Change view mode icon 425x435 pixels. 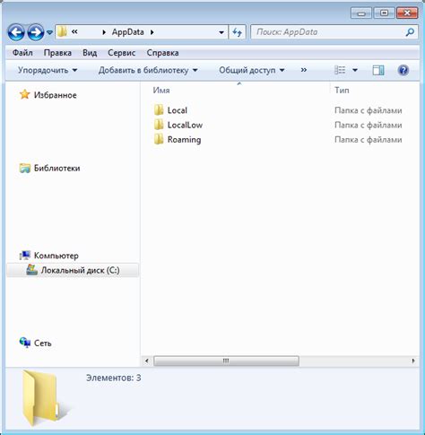pos(340,70)
